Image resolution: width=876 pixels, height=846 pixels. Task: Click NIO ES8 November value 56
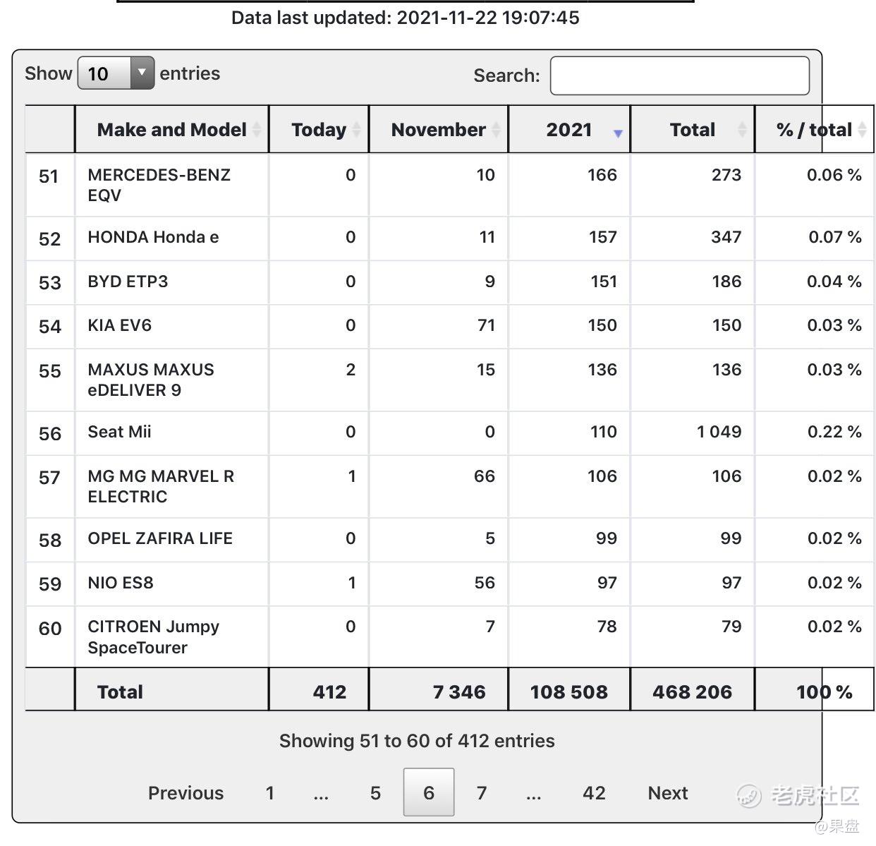485,583
